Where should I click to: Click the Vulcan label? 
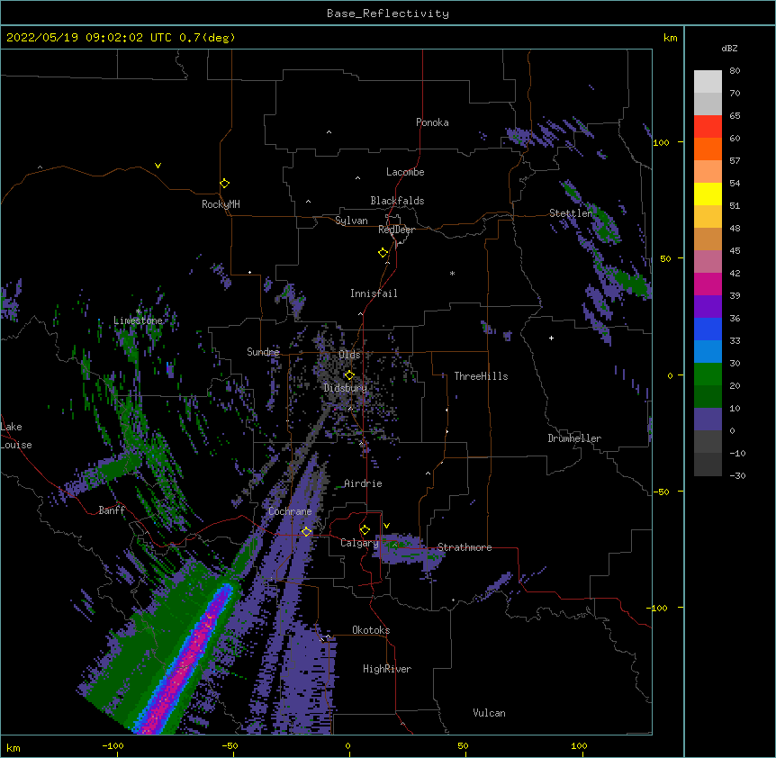(x=489, y=713)
